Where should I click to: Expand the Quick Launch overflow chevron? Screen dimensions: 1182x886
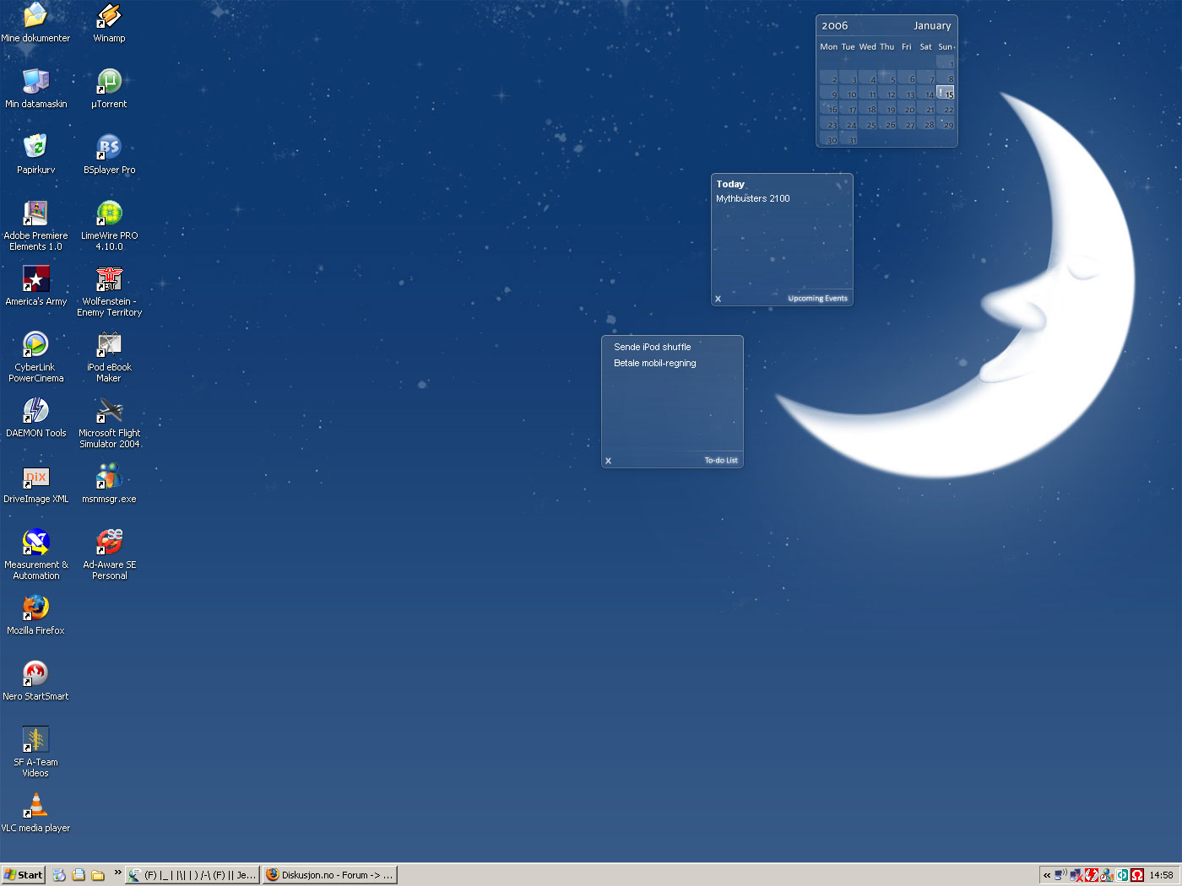[117, 872]
